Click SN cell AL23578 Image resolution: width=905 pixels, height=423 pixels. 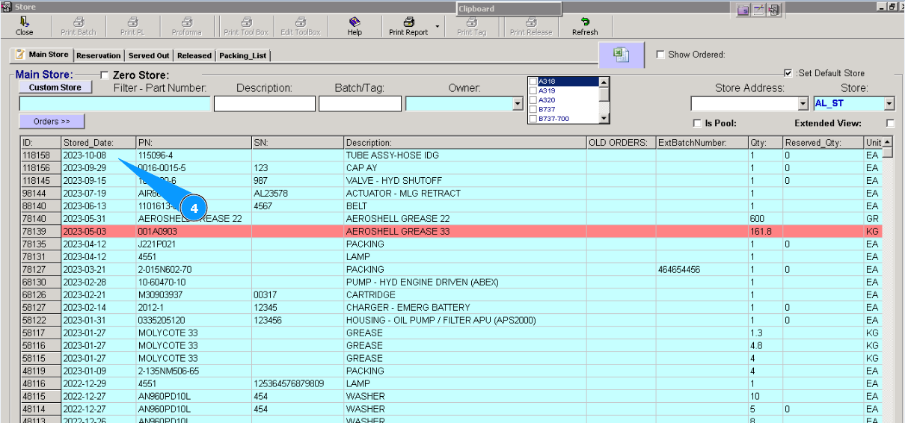click(298, 194)
